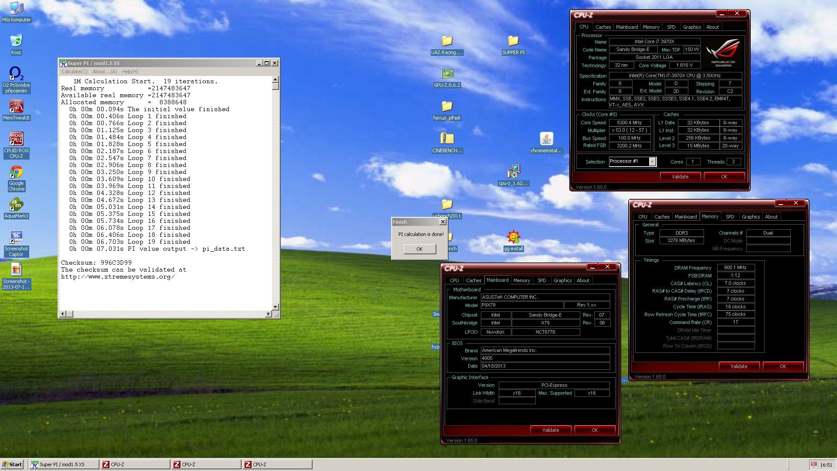Open CINEBENCH zip archive icon
The image size is (837, 471).
(447, 143)
